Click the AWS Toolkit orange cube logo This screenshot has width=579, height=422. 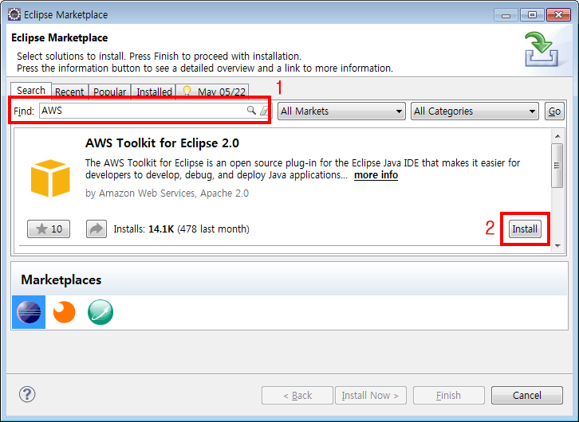point(50,178)
